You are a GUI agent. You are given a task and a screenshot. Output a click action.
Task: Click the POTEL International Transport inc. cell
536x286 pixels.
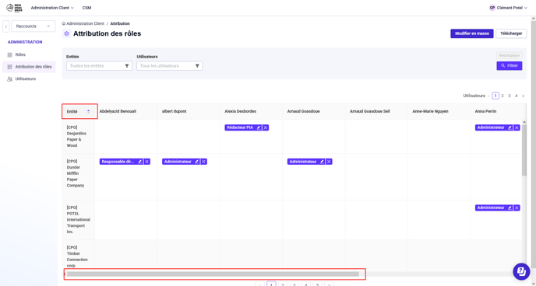click(x=78, y=219)
